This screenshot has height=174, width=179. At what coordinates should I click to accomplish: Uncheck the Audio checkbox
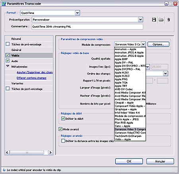coord(8,61)
